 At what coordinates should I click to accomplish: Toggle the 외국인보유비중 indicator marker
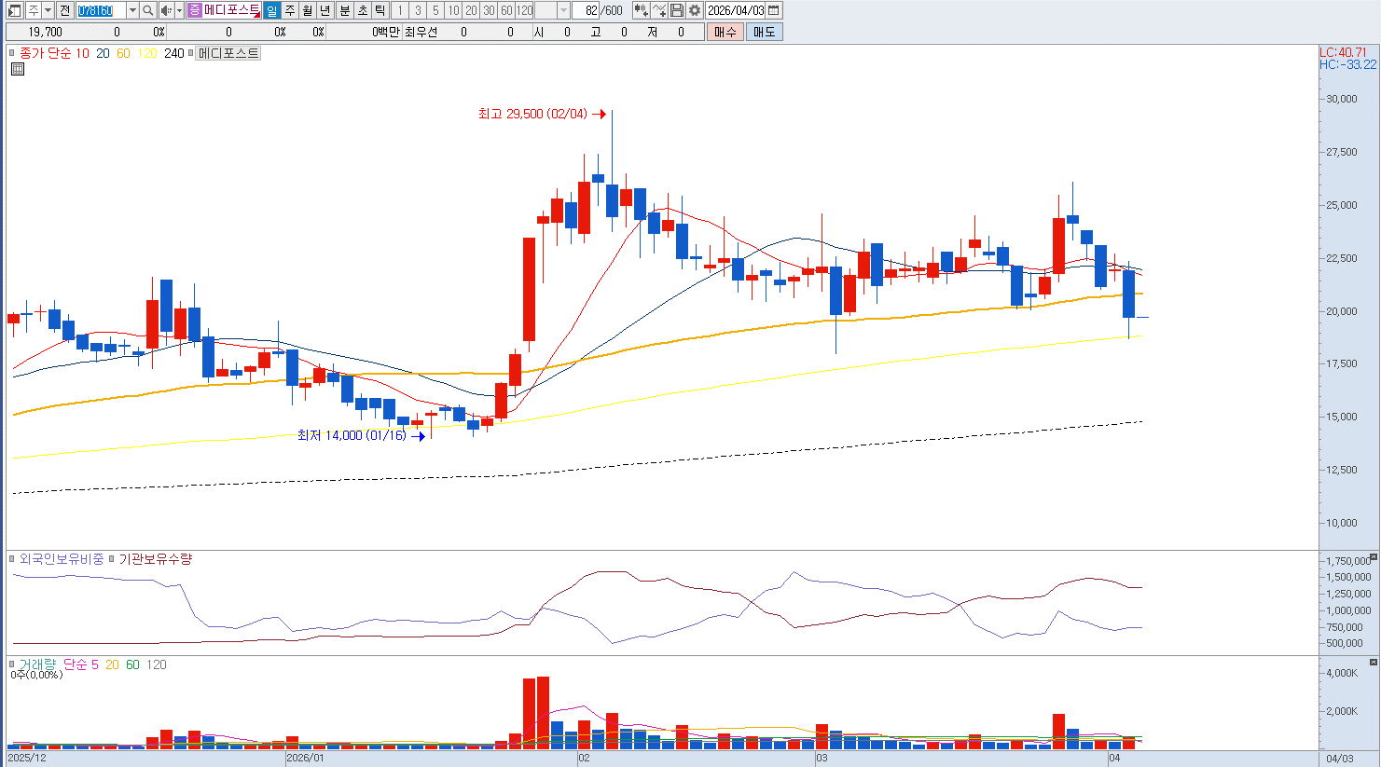pos(13,559)
